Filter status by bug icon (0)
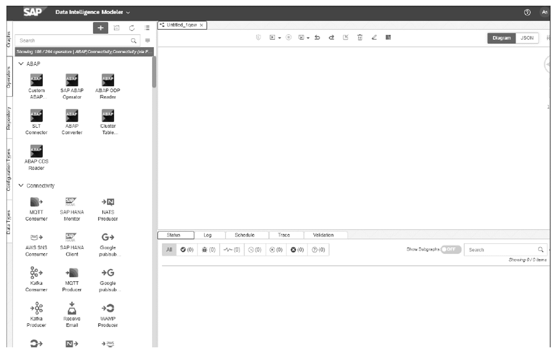Viewport: 556px width, 355px height. click(209, 250)
